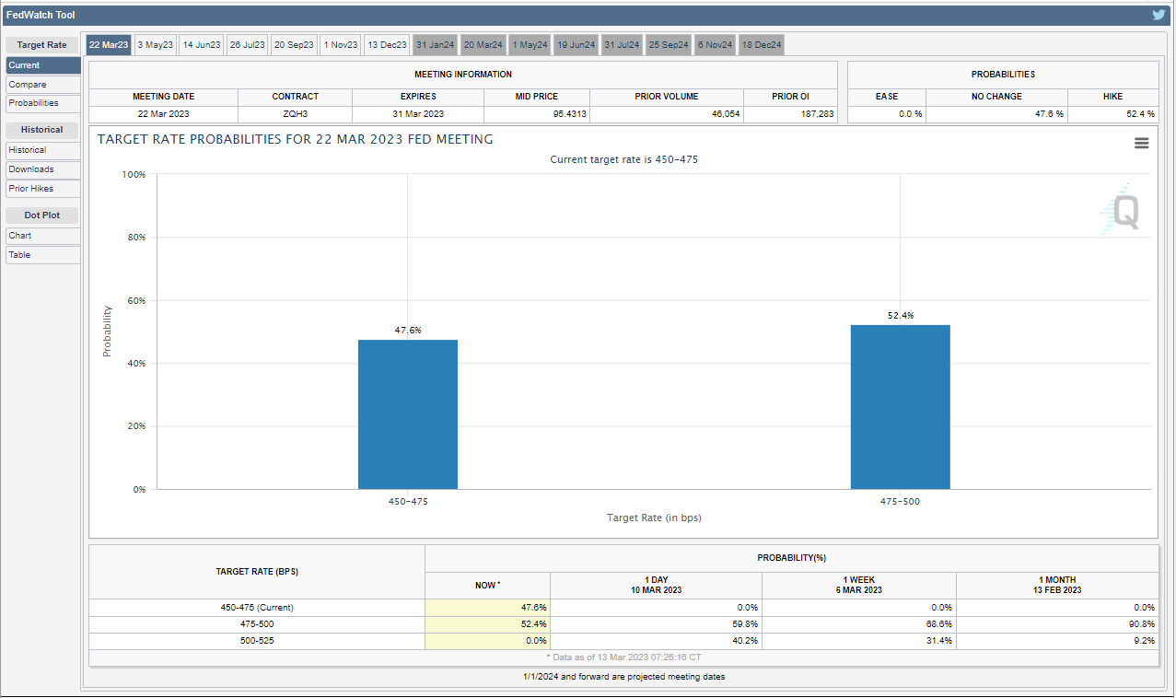Open the chart hamburger menu
1176x698 pixels.
pyautogui.click(x=1142, y=143)
